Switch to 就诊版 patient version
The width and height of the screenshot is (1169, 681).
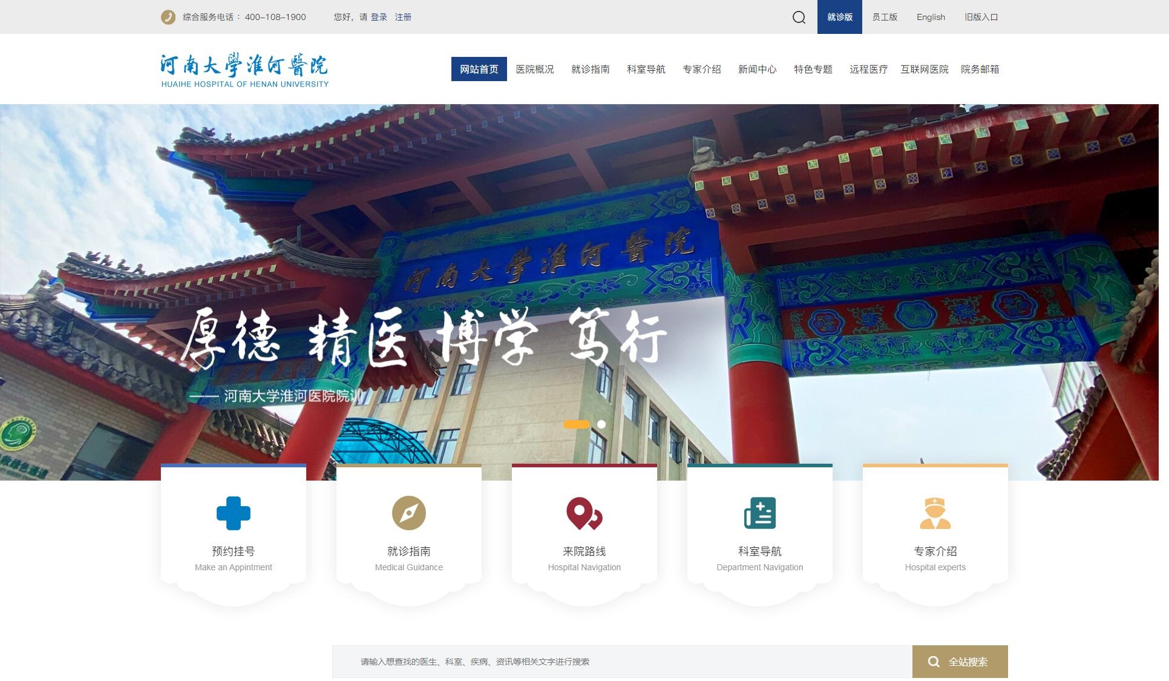(x=839, y=17)
